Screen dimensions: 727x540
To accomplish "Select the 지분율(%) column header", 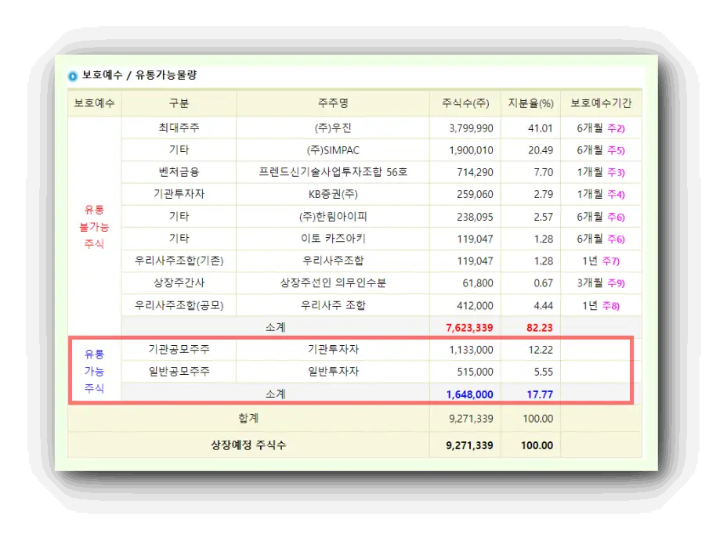I will 530,104.
